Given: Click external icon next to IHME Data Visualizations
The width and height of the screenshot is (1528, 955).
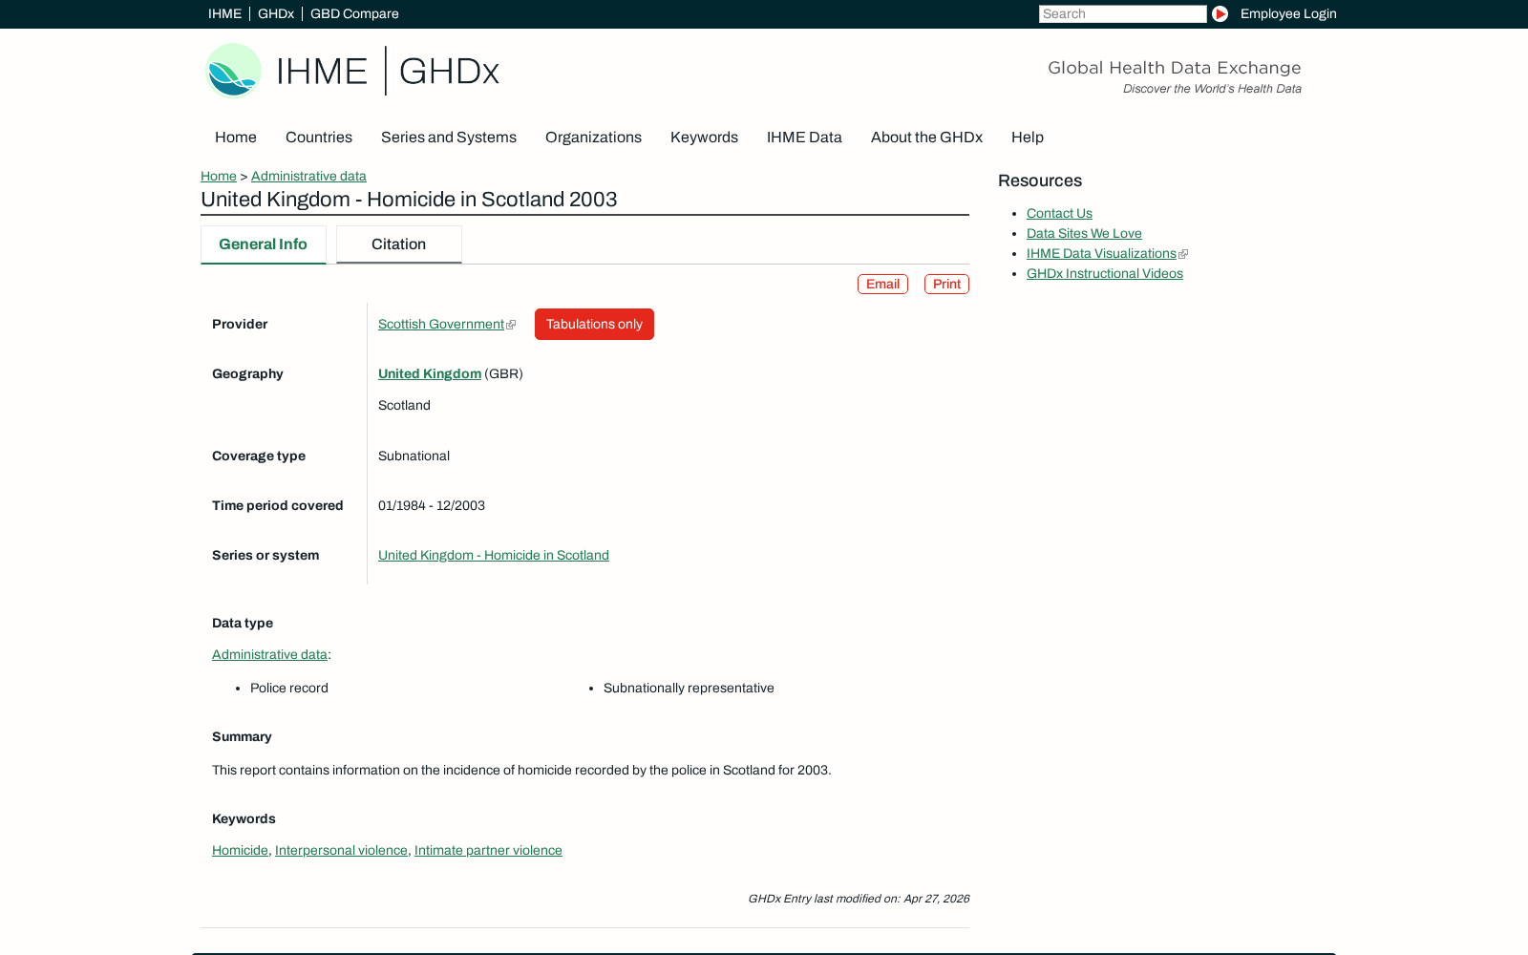Looking at the screenshot, I should click(x=1183, y=254).
